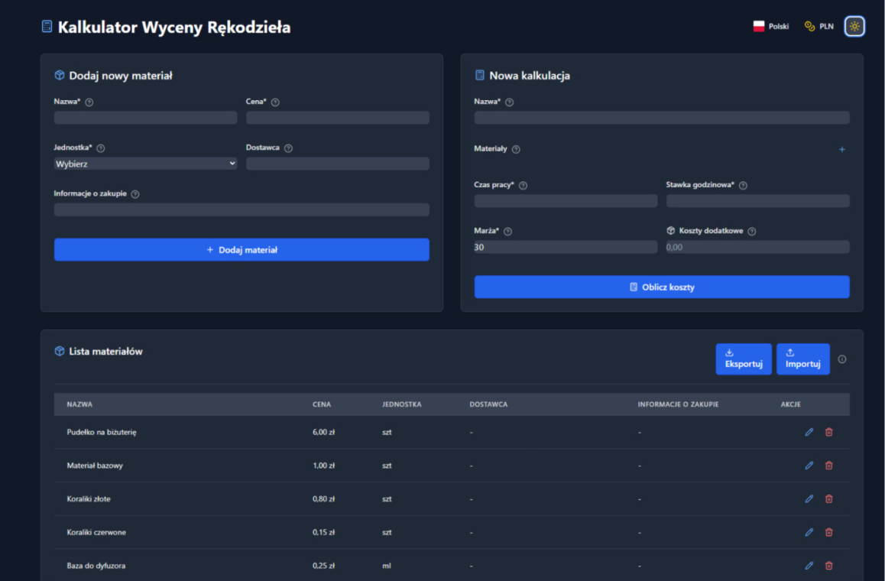Click the info icon beside Importuj
The height and width of the screenshot is (581, 885).
(841, 359)
